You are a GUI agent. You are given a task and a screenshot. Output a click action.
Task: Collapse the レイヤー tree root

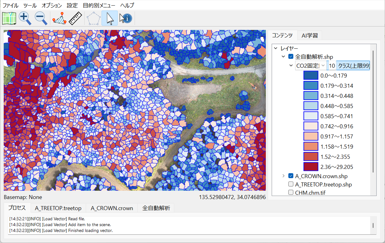276,48
